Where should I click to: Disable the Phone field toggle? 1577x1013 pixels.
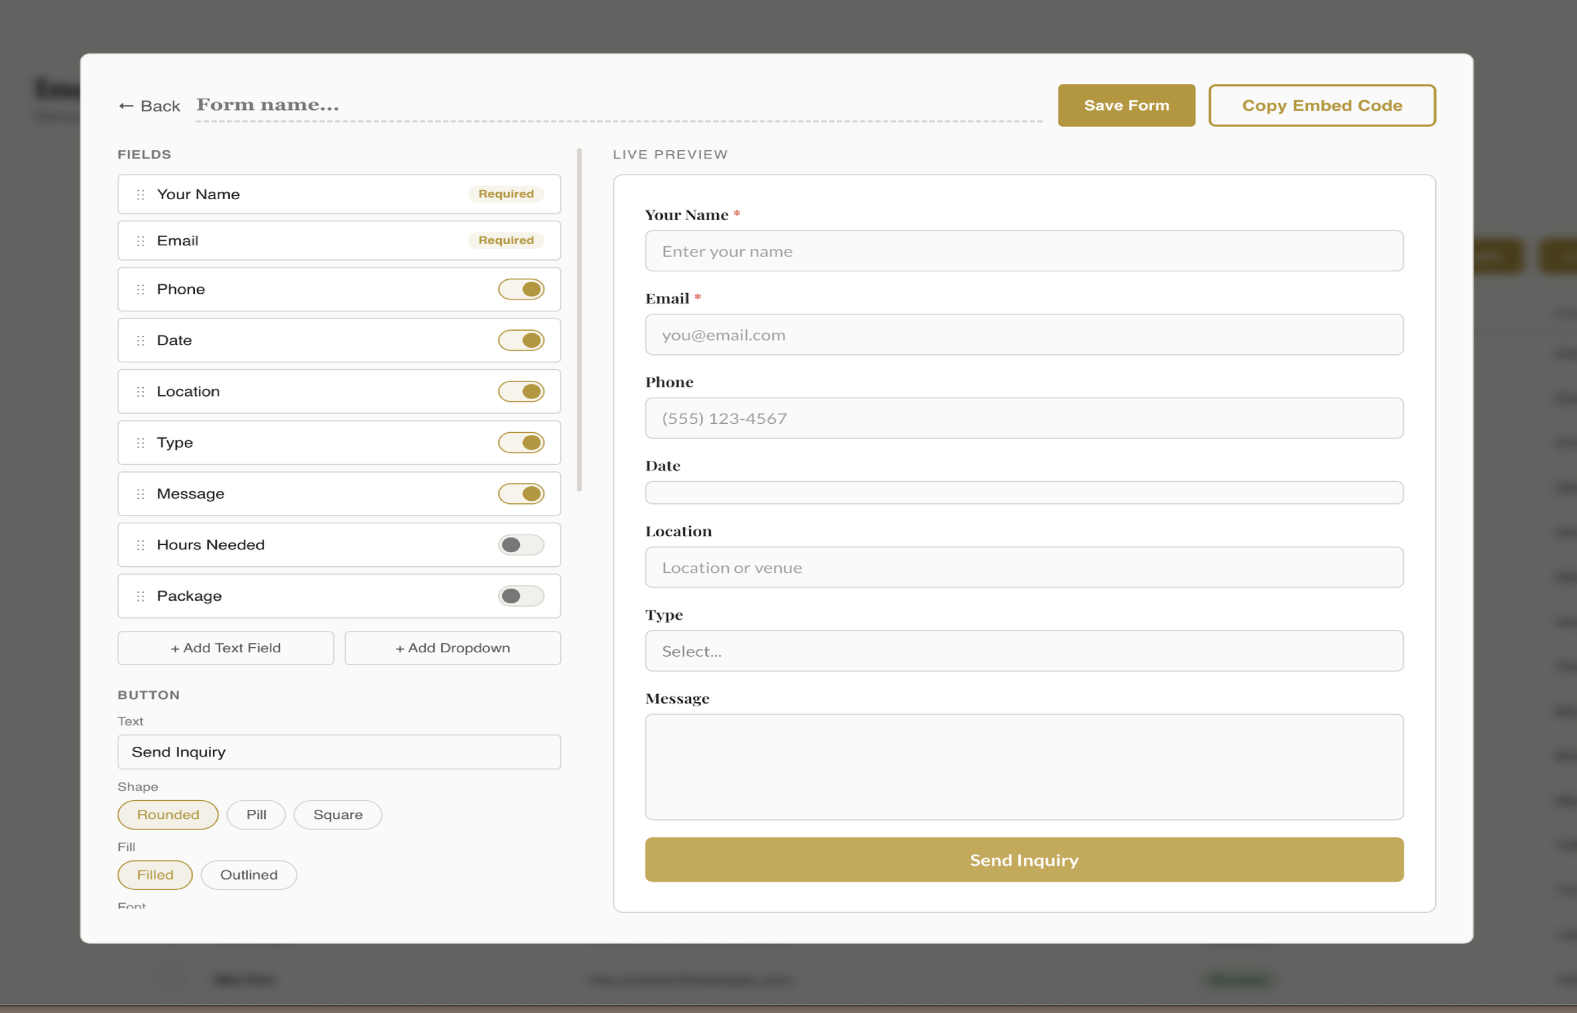click(520, 289)
